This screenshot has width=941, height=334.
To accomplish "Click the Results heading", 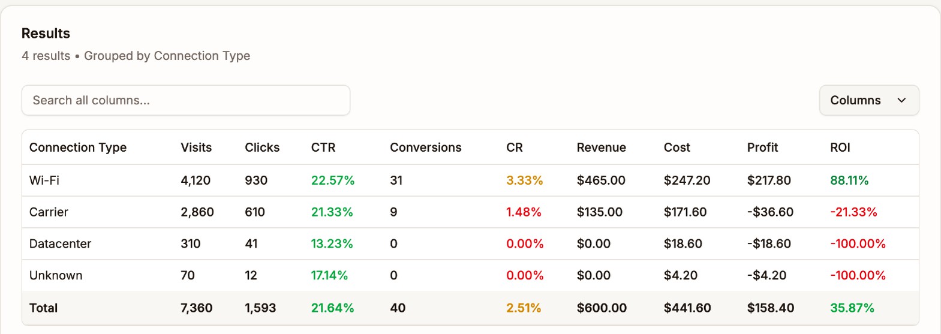I will (x=46, y=34).
